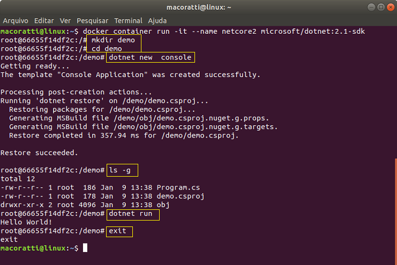Viewport: 397px width, 265px height.
Task: Open the Arquivo menu
Action: [16, 20]
